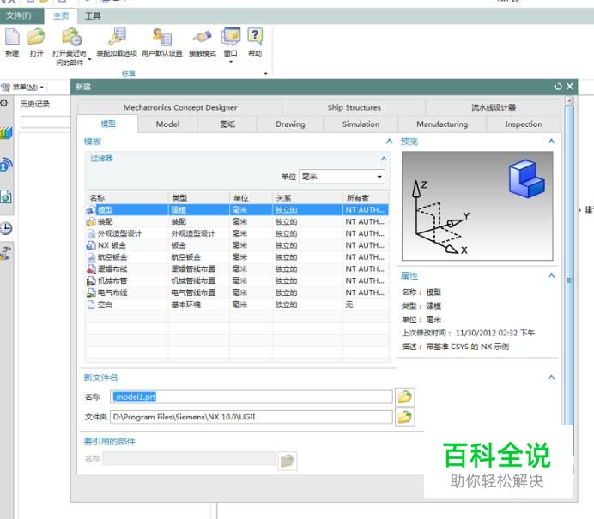Viewport: 594px width, 519px height.
Task: Click the settings gear in left sidebar
Action: [x=4, y=103]
